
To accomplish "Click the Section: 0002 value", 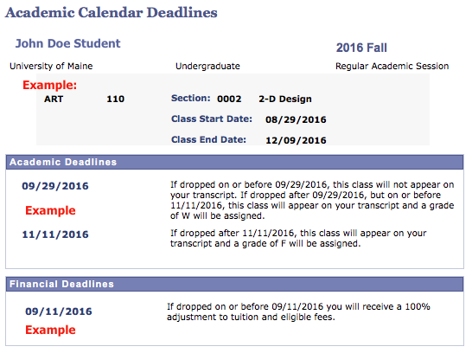I will point(229,99).
